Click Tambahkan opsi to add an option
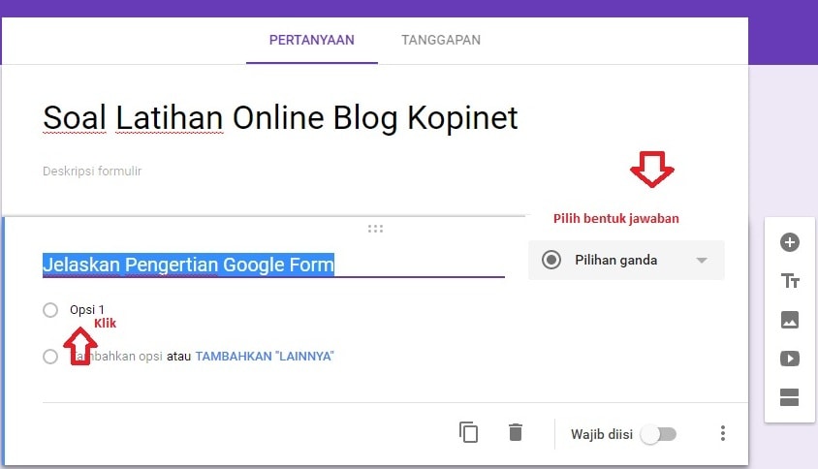Image resolution: width=818 pixels, height=469 pixels. pyautogui.click(x=116, y=357)
